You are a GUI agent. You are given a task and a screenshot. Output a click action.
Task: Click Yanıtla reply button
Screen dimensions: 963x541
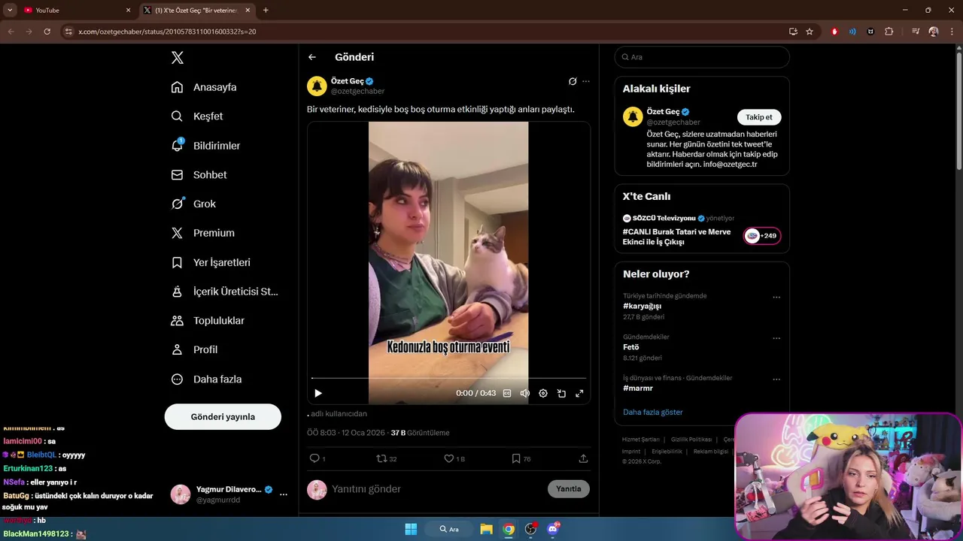(x=568, y=489)
